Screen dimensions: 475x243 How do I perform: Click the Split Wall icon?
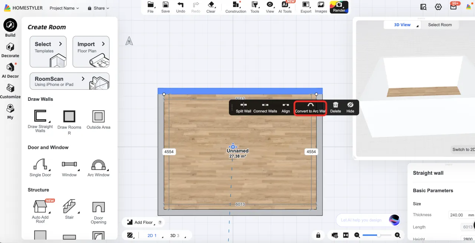[x=243, y=105]
